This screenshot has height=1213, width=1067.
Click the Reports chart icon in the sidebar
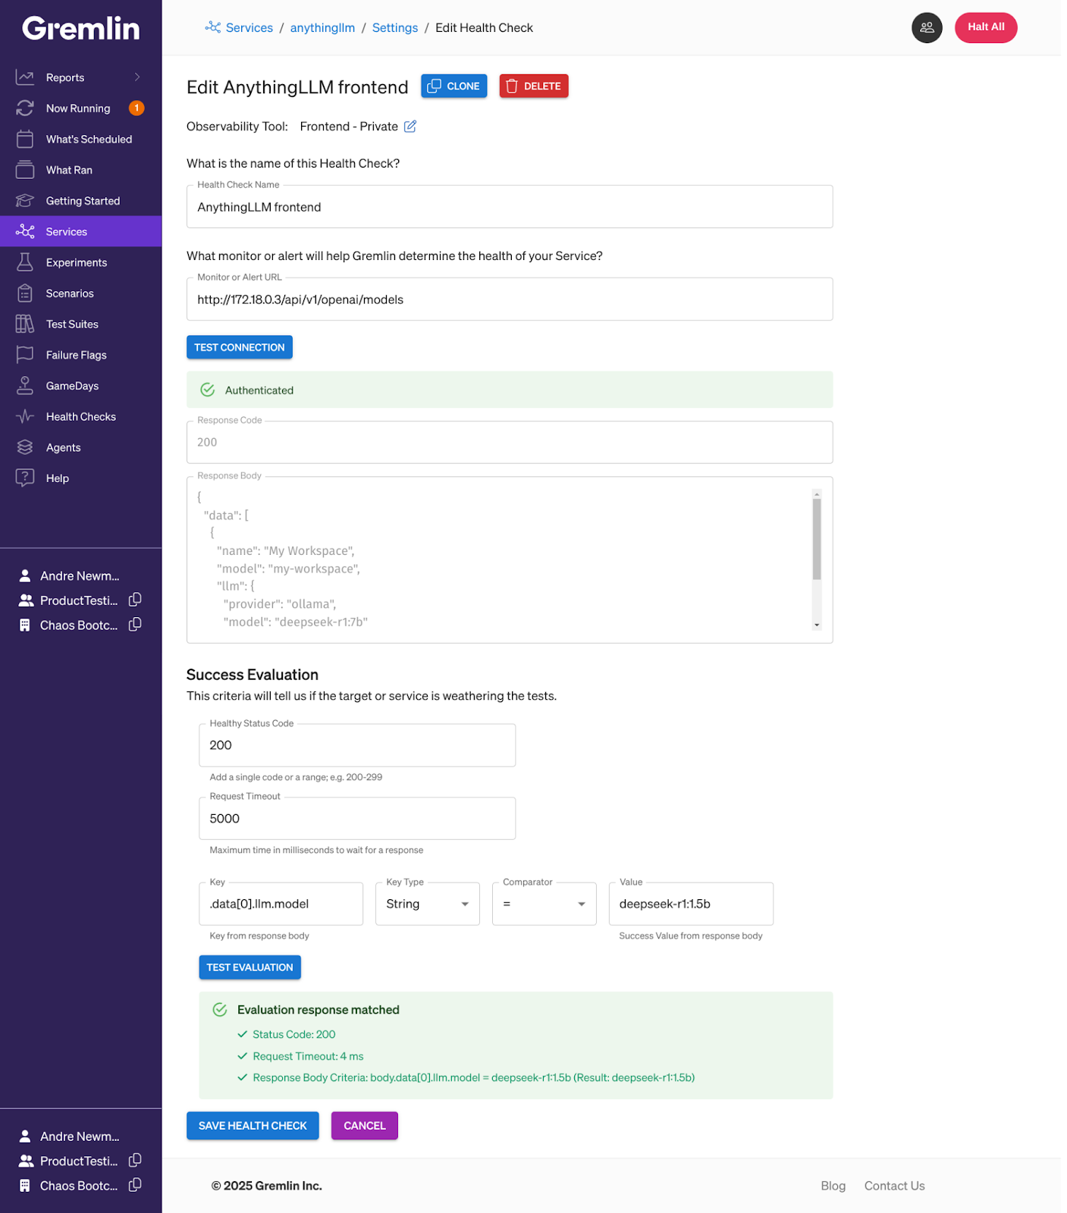(x=25, y=77)
